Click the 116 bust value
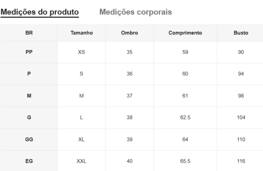 pos(241,161)
